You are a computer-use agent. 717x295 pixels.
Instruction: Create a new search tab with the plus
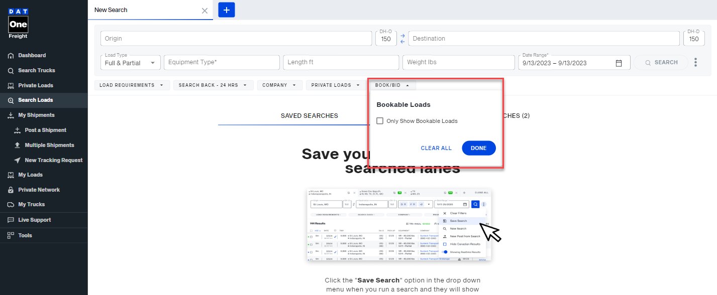point(226,10)
